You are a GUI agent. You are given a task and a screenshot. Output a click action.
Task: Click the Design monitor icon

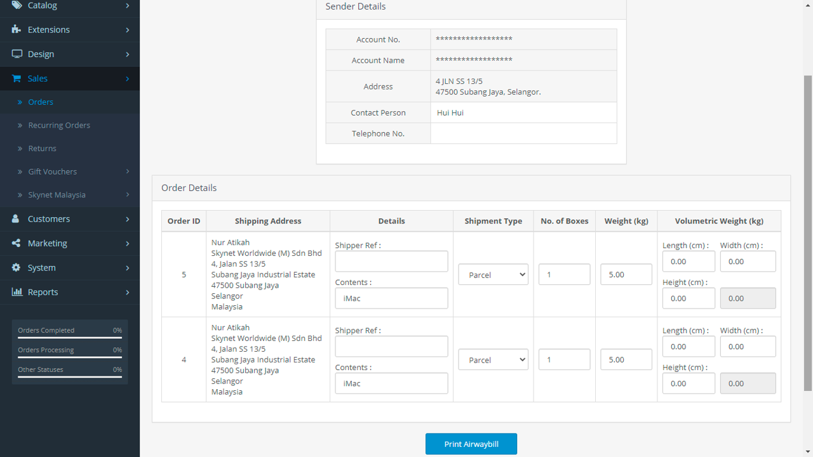tap(17, 54)
